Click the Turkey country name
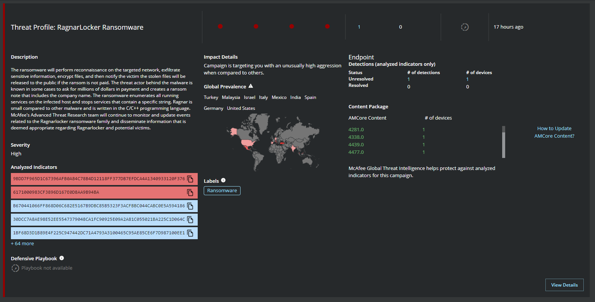The height and width of the screenshot is (302, 595). [211, 97]
